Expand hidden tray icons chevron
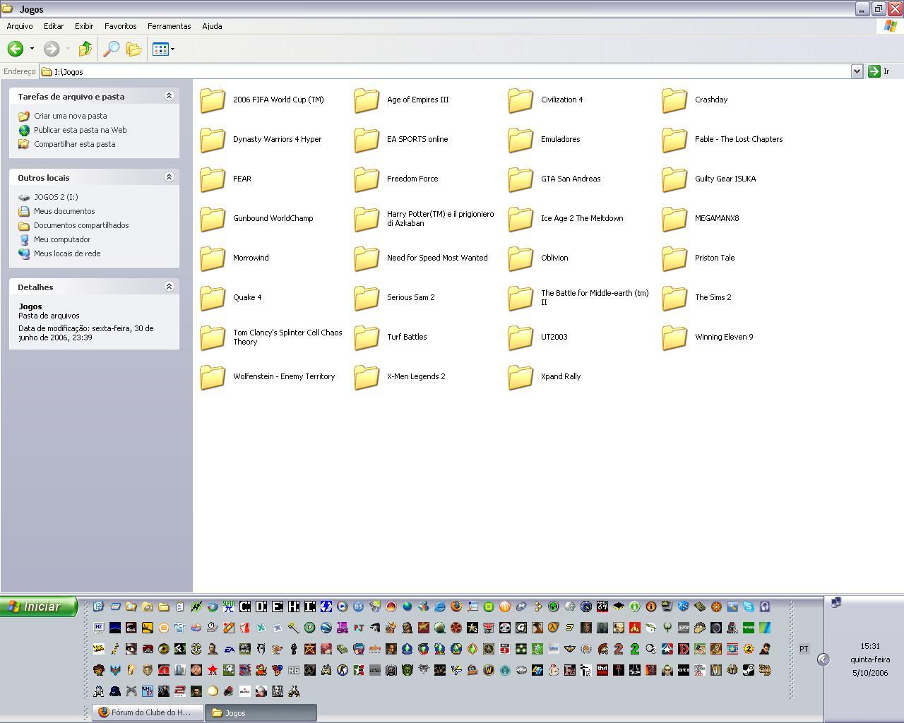 tap(823, 659)
